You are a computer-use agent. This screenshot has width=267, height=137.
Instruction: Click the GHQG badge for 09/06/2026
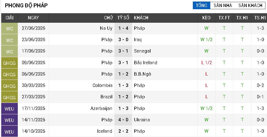(x=10, y=63)
